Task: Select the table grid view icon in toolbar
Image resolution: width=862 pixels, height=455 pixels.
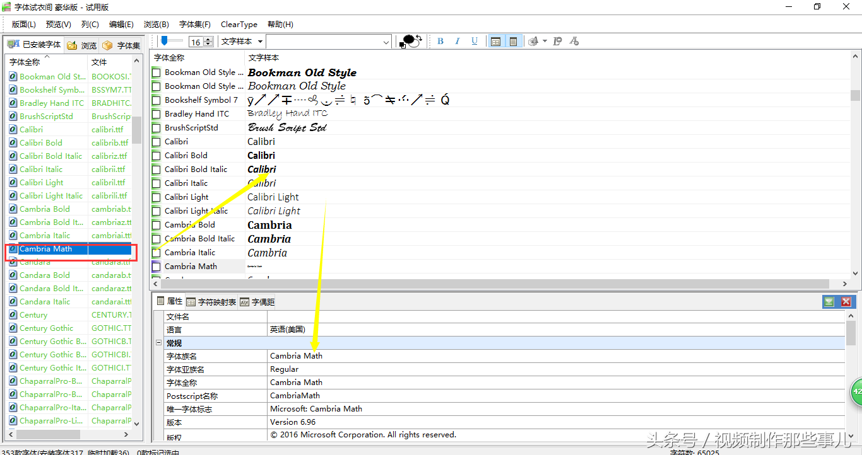Action: tap(496, 42)
